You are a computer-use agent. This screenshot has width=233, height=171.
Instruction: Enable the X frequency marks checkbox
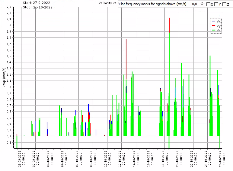click(209, 5)
